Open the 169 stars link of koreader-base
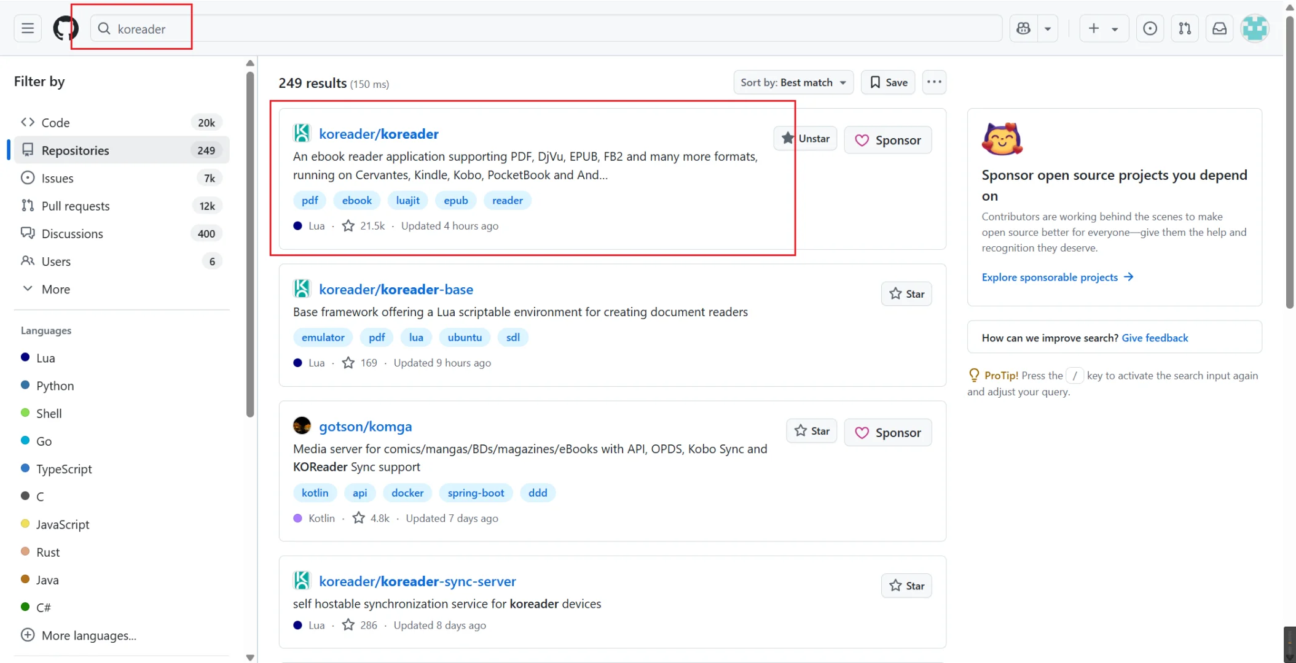The image size is (1296, 663). click(360, 363)
